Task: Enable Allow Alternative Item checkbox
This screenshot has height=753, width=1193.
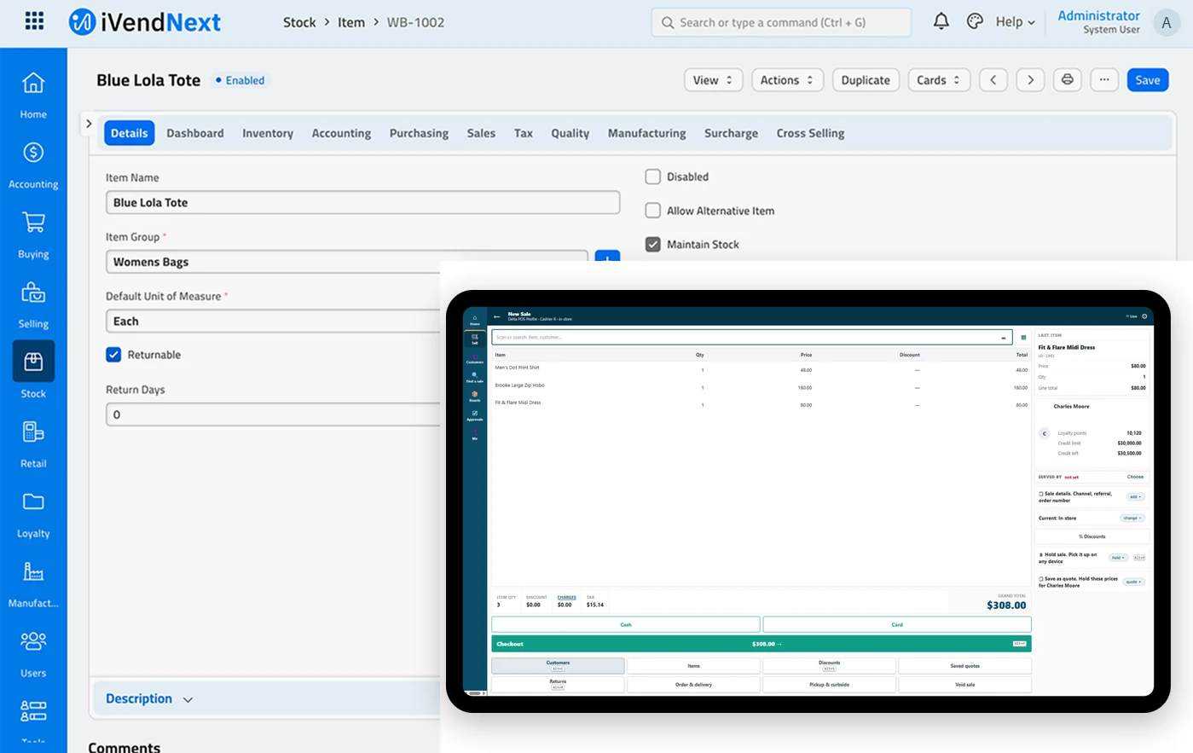Action: 652,210
